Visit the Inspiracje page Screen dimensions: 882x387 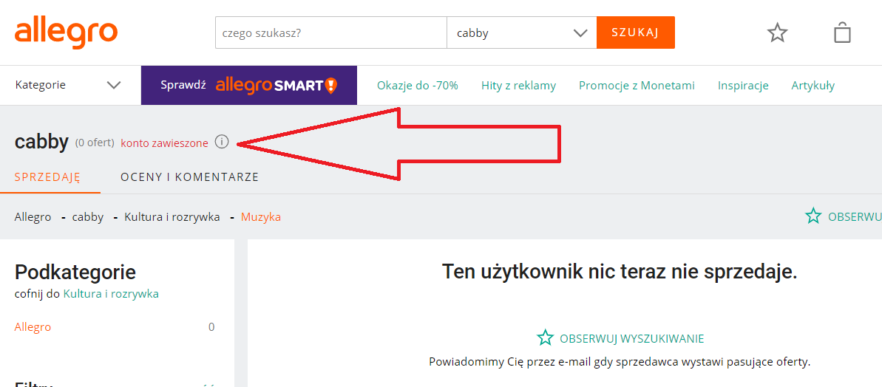[x=743, y=86]
